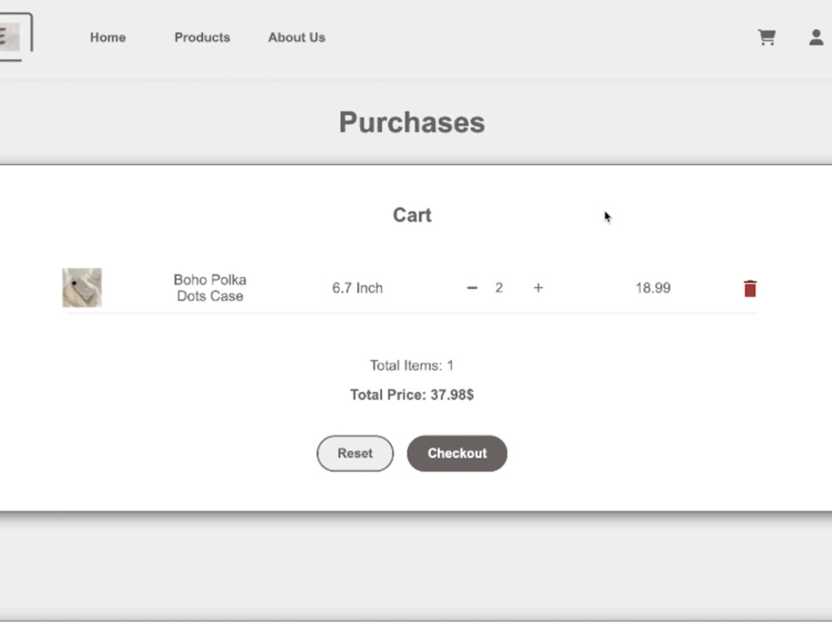Click the 18.99 price value
The height and width of the screenshot is (624, 832).
653,288
